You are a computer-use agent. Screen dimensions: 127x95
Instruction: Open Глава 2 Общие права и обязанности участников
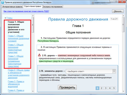coord(19,74)
